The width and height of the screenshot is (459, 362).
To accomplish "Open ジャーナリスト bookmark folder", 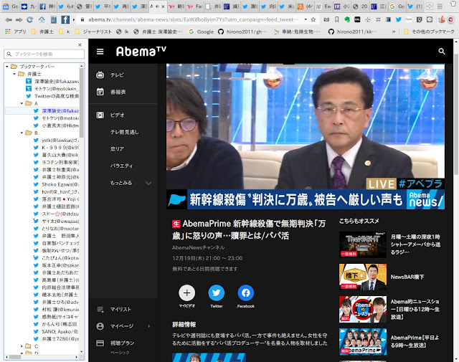I will click(x=94, y=32).
